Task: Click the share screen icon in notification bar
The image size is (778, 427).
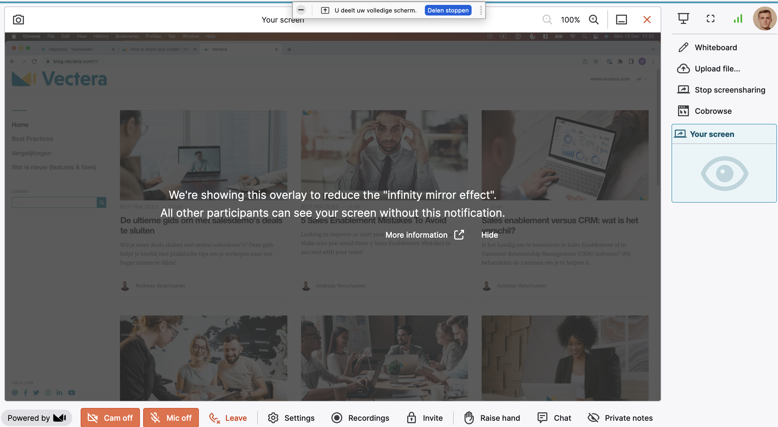Action: pyautogui.click(x=325, y=10)
